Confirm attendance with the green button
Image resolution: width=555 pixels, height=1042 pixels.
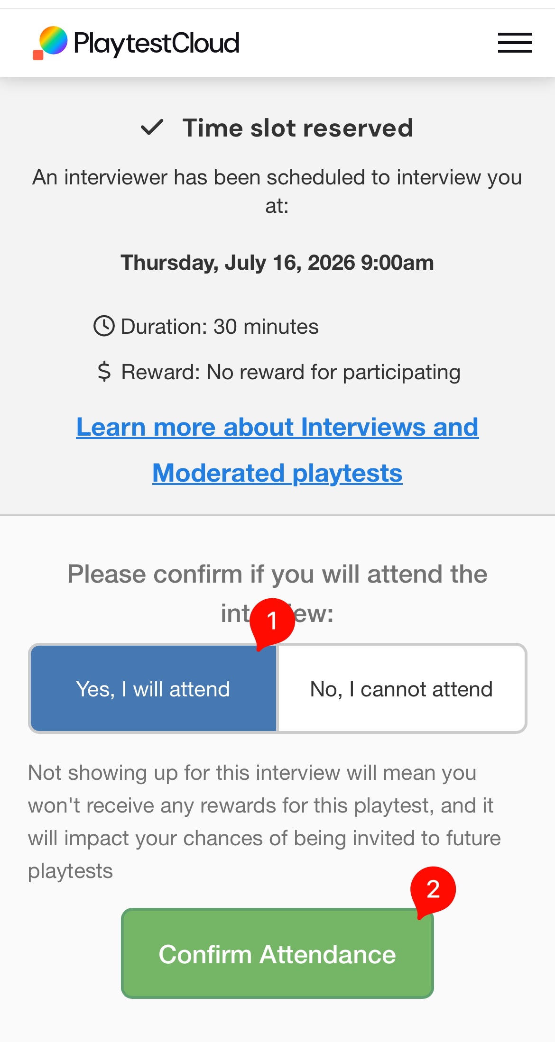277,954
